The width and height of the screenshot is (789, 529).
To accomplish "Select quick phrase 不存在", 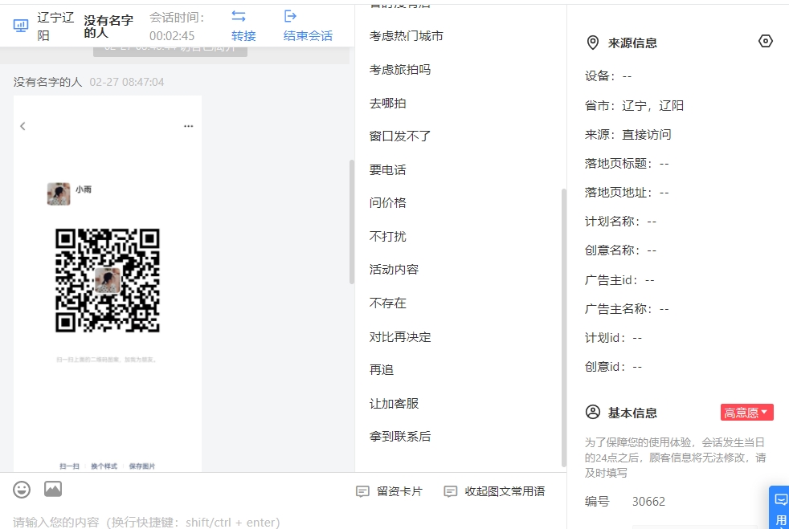I will (387, 303).
